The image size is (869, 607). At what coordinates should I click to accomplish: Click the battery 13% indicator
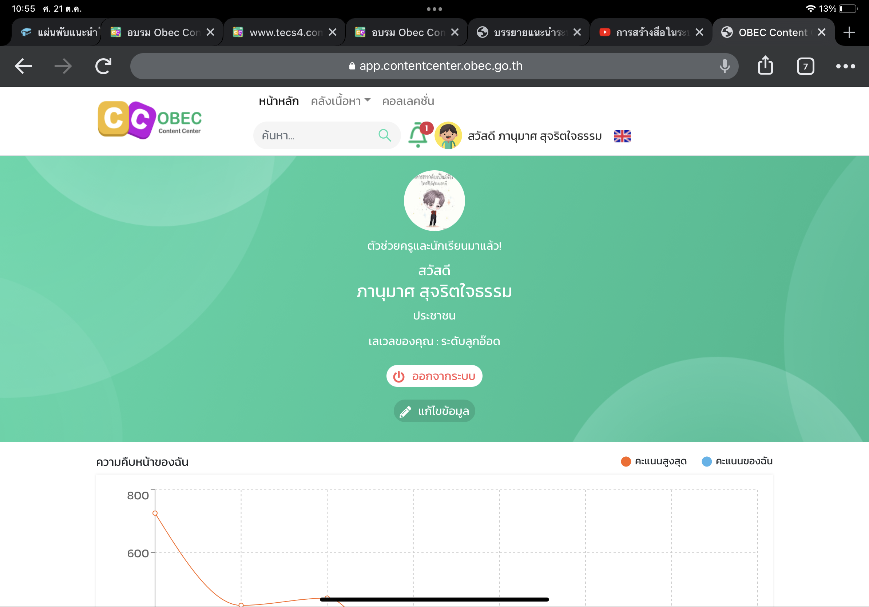pyautogui.click(x=838, y=8)
